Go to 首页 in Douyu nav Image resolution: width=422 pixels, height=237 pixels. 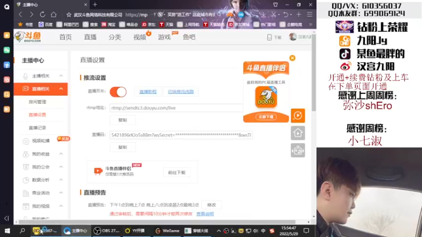(x=65, y=37)
